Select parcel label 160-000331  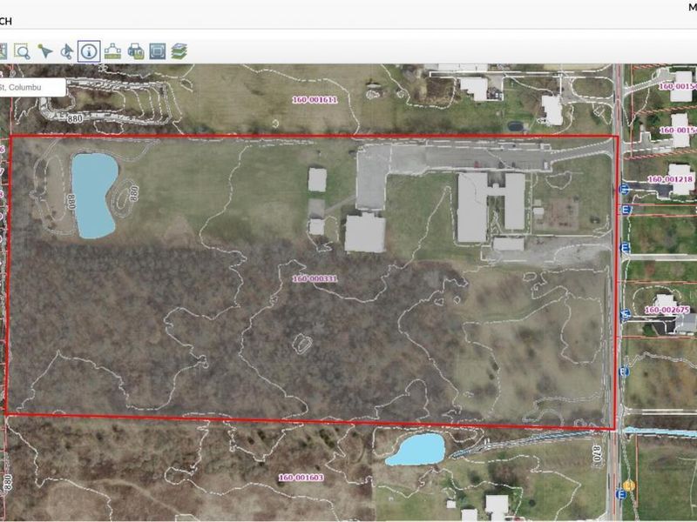tap(315, 278)
